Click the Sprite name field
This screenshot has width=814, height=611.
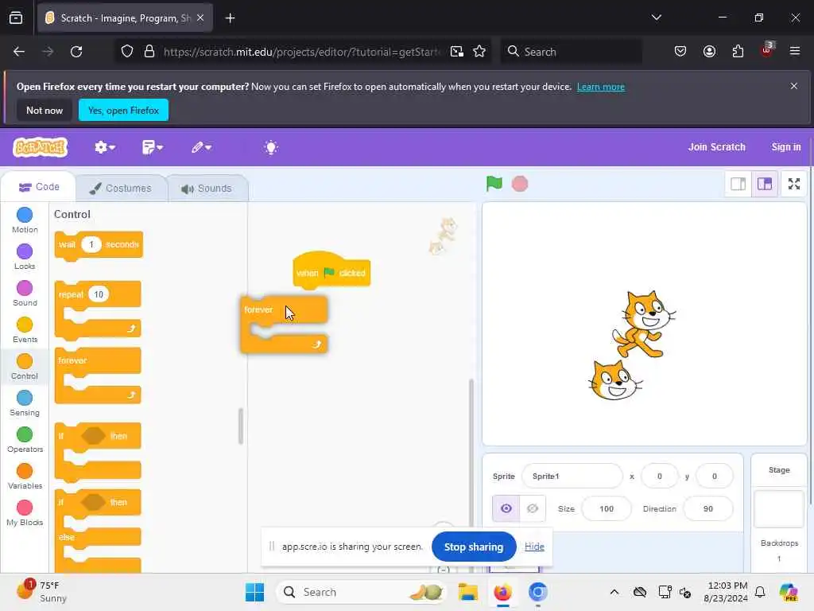point(572,476)
